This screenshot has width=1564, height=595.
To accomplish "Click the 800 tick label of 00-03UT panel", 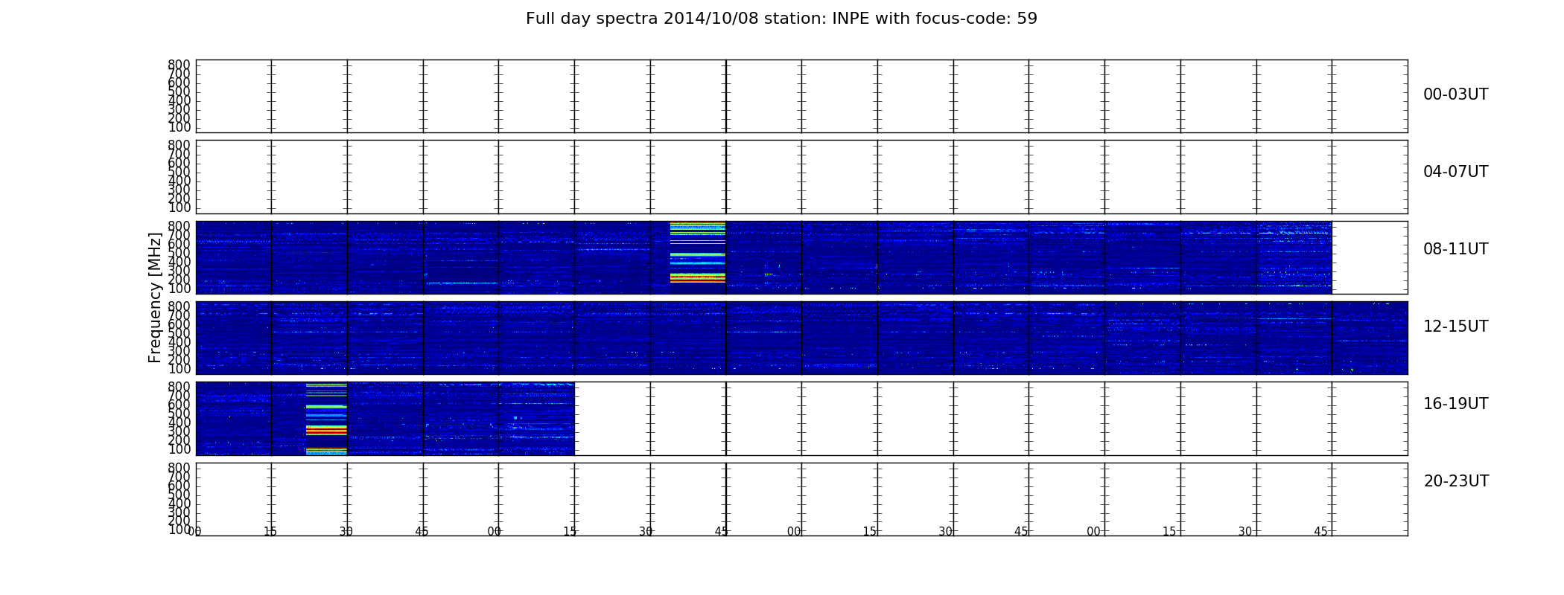I will point(179,65).
